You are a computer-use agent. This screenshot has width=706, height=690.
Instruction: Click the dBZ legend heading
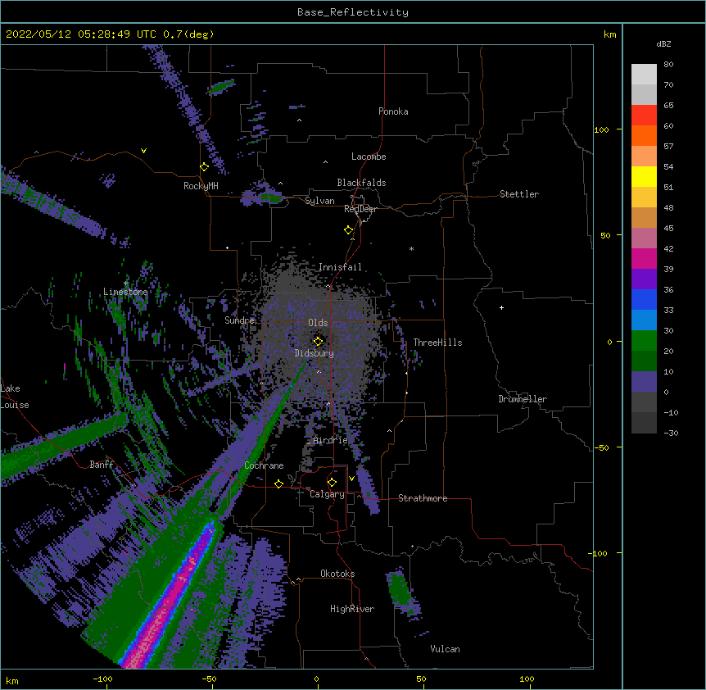(x=663, y=43)
